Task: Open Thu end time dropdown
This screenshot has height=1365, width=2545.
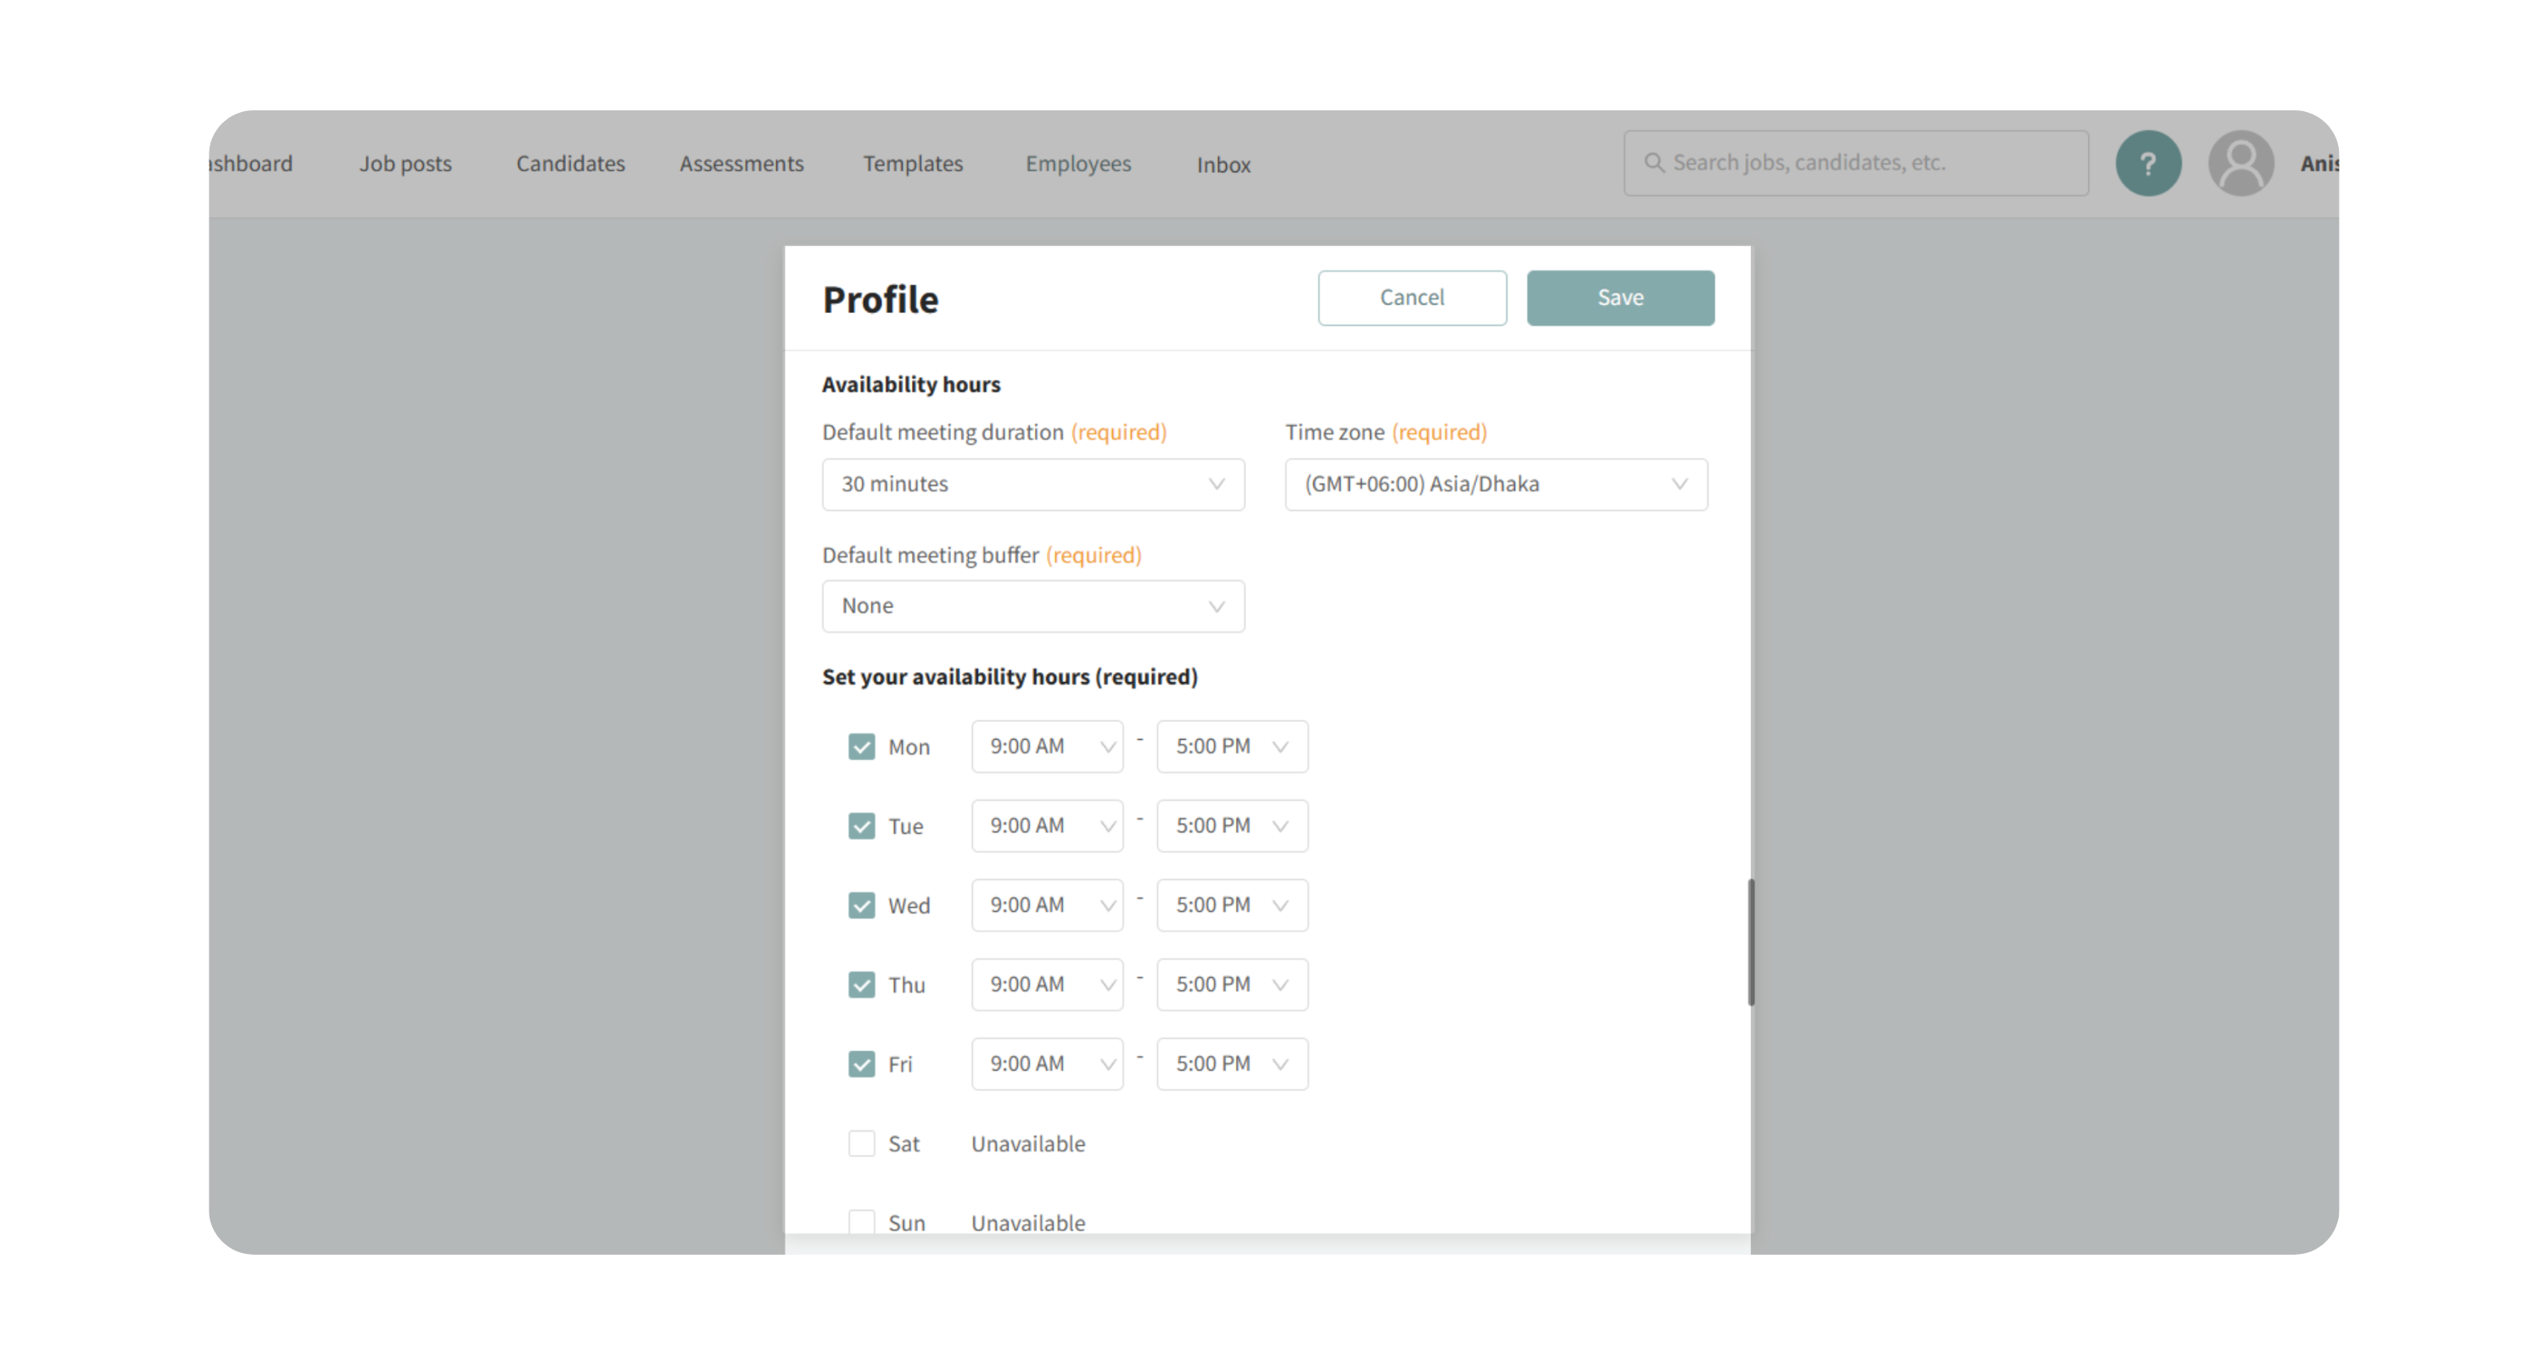Action: (x=1232, y=985)
